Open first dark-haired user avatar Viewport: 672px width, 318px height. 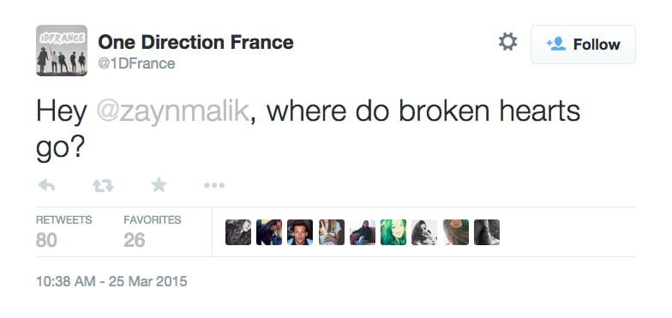click(238, 232)
